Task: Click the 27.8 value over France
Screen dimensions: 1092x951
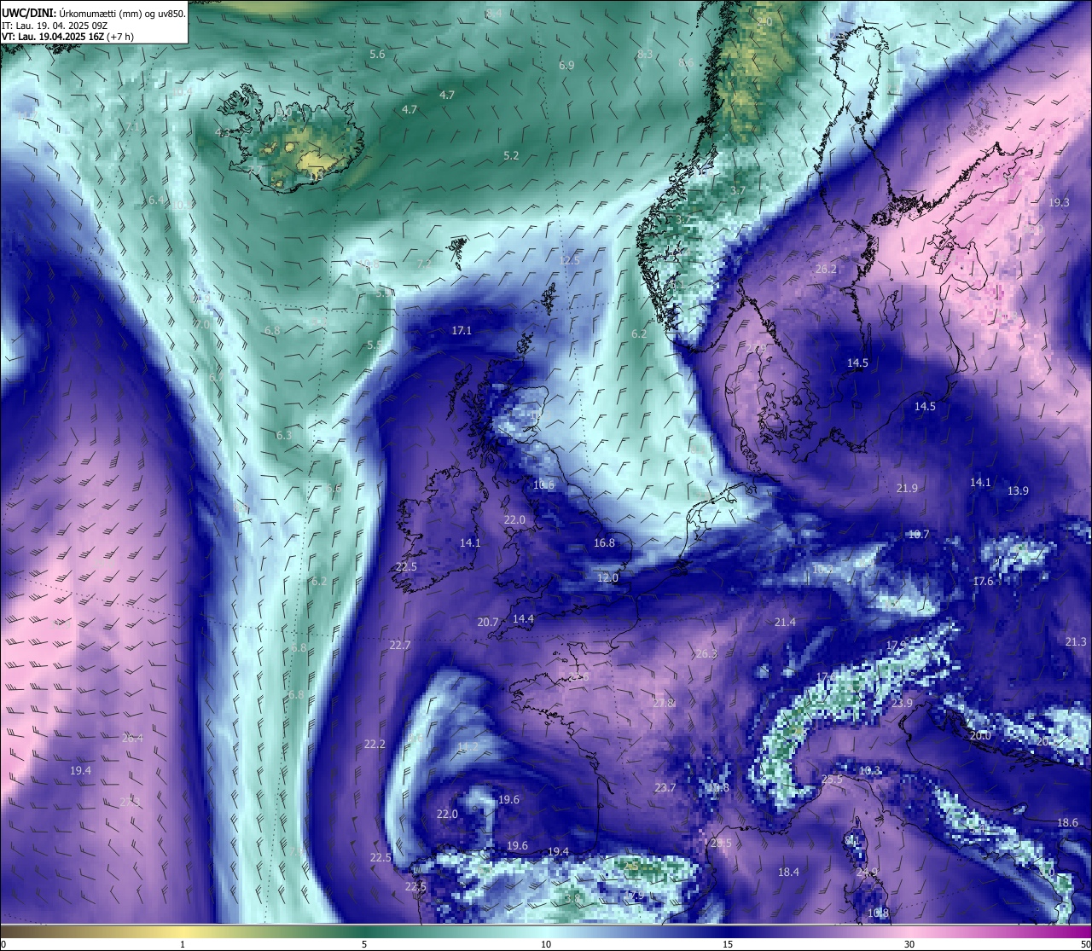Action: point(664,703)
